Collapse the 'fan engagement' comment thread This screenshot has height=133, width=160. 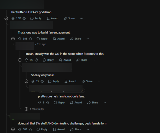13,39
